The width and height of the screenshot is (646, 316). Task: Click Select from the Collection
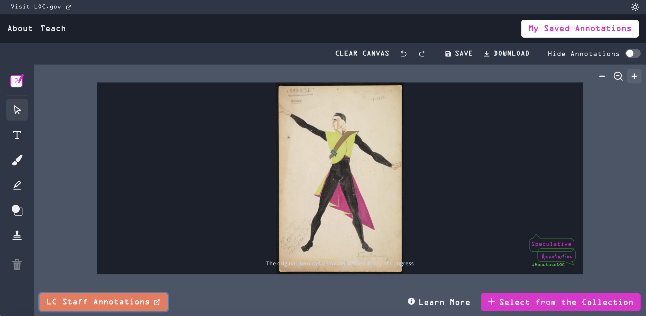pos(560,302)
